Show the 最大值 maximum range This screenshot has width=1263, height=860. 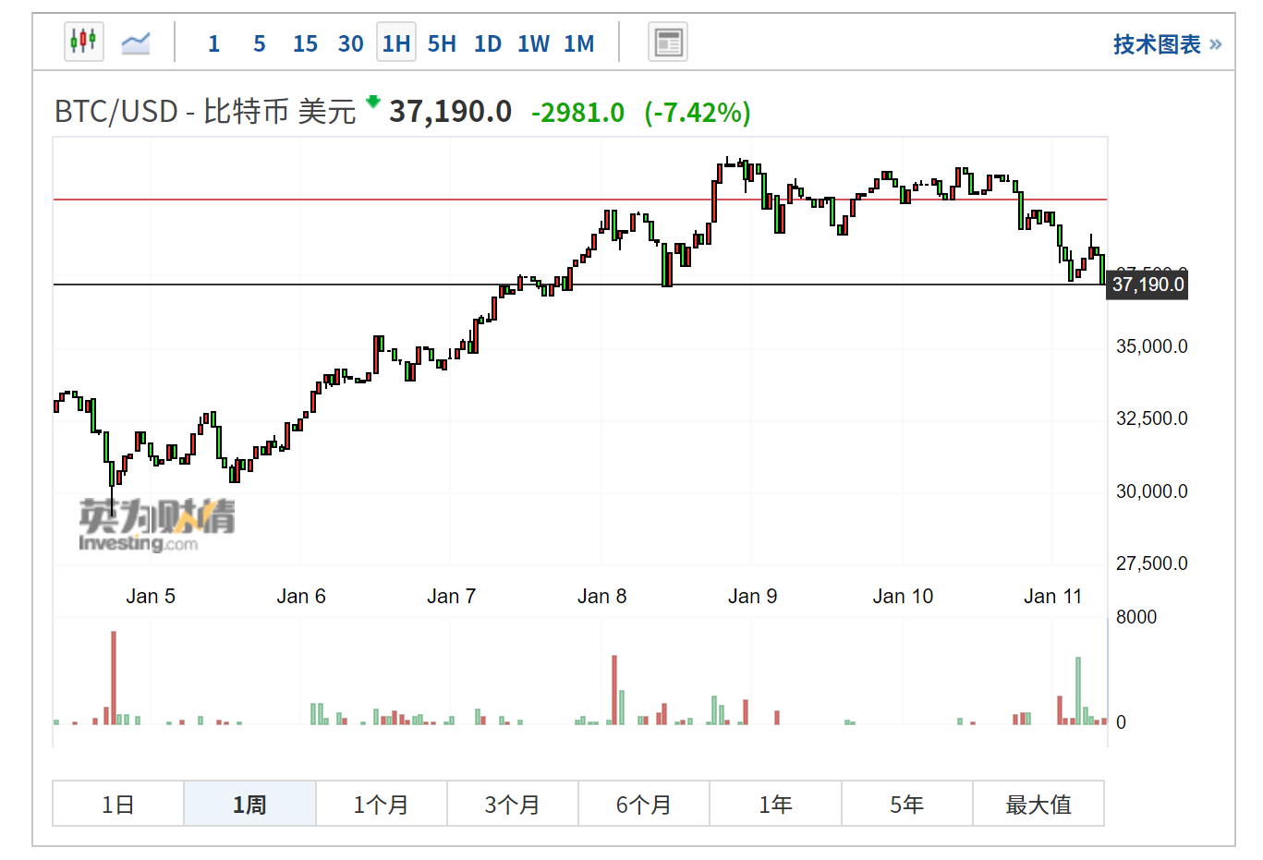click(1038, 804)
